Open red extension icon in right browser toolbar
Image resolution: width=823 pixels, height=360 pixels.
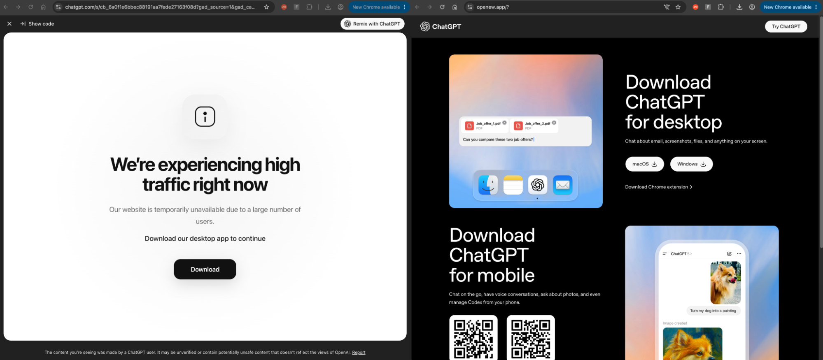click(695, 7)
